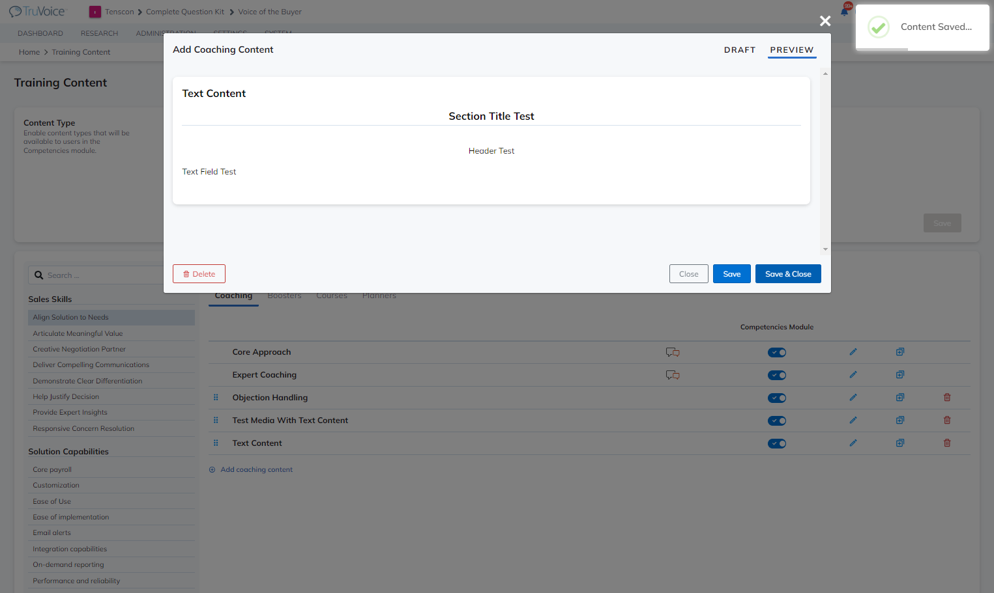Click the red Delete button

click(x=199, y=274)
